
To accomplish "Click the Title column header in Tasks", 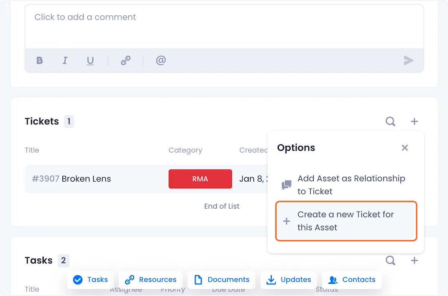I will [32, 289].
